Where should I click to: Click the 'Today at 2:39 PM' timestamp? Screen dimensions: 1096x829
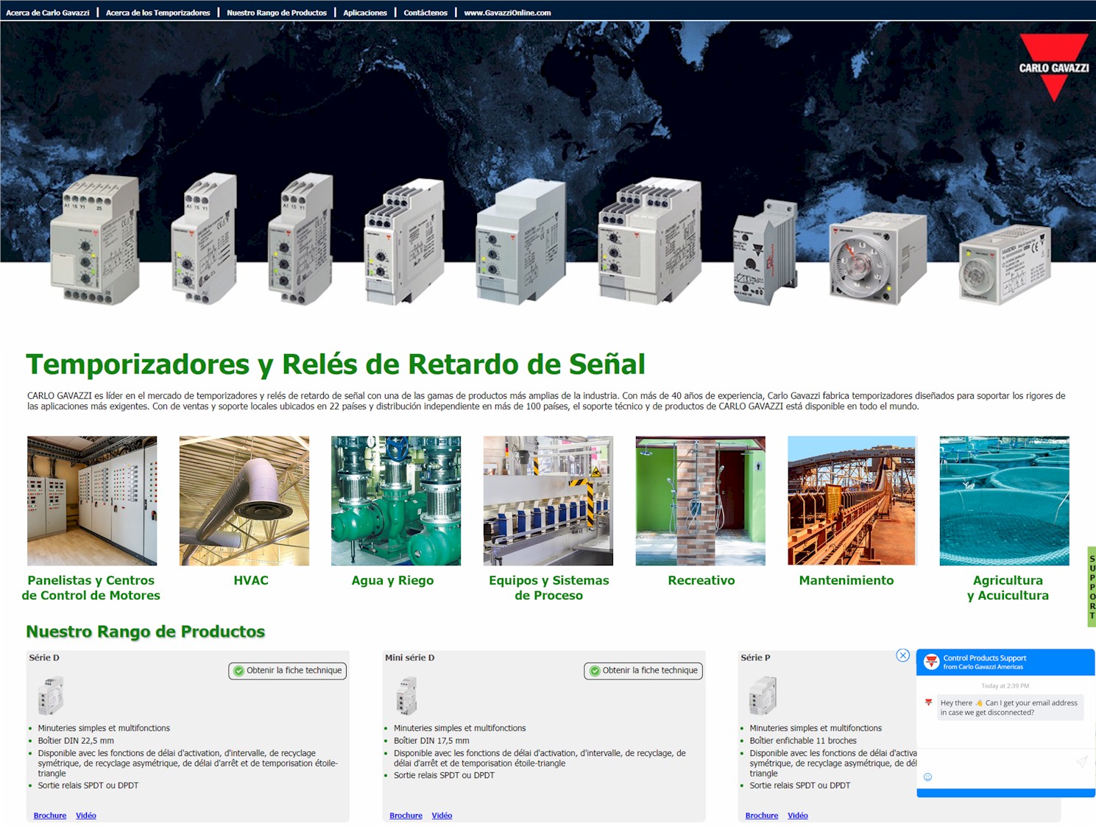[x=1005, y=685]
